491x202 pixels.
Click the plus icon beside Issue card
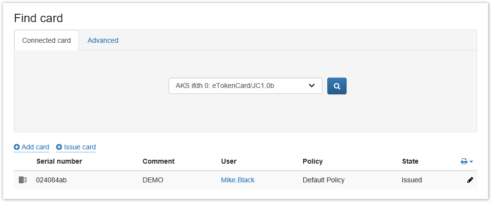coord(59,147)
